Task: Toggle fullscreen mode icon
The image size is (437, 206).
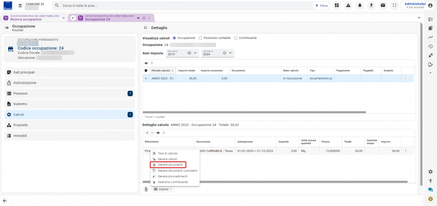Action: [394, 6]
